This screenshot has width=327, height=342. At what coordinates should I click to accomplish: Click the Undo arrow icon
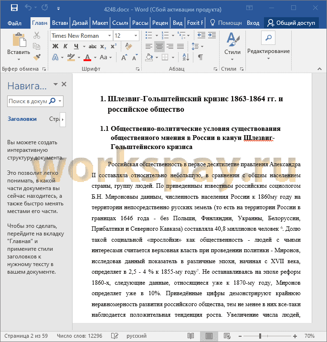pyautogui.click(x=28, y=8)
